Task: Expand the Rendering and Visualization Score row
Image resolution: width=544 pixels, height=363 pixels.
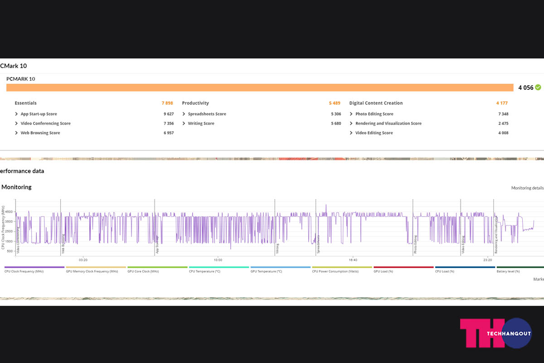Action: tap(351, 124)
